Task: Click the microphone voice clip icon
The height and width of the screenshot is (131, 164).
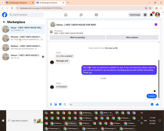Action: click(51, 104)
